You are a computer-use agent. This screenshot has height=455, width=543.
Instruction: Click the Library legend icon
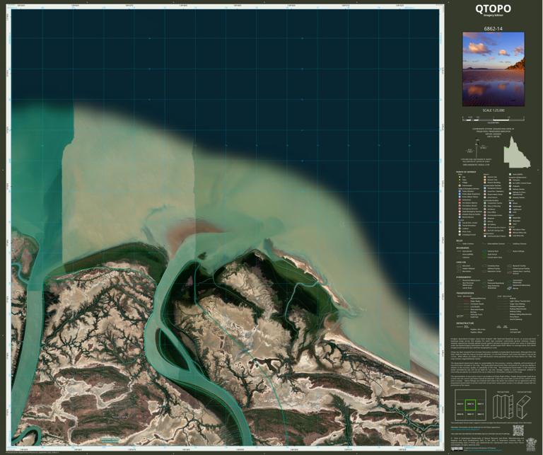click(x=485, y=221)
